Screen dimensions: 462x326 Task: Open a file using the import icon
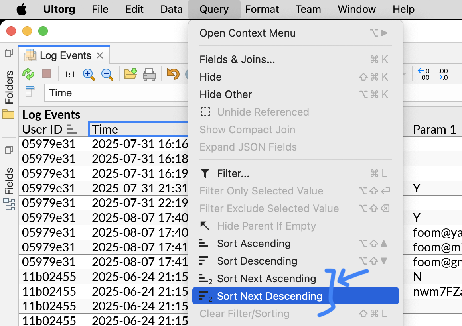(x=130, y=73)
